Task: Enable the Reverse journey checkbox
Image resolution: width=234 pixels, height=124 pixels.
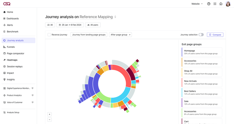Action: pyautogui.click(x=49, y=35)
